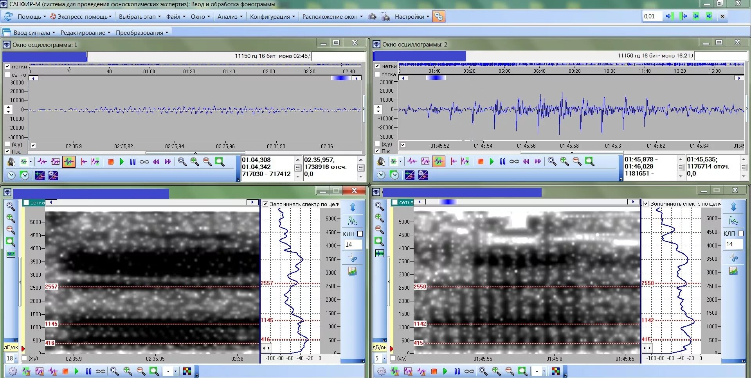The image size is (751, 378).
Task: Click the 1142 frequency marker label on right spectrogram
Action: pyautogui.click(x=420, y=324)
